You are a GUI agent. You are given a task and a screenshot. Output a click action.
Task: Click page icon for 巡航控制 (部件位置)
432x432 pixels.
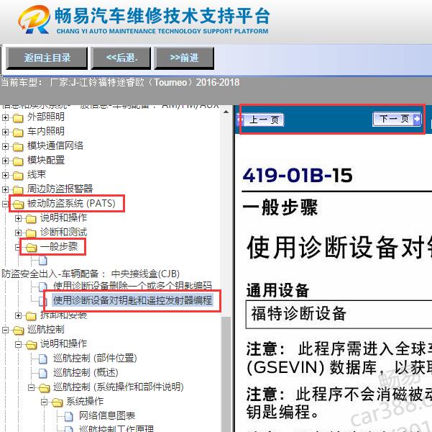pyautogui.click(x=42, y=359)
